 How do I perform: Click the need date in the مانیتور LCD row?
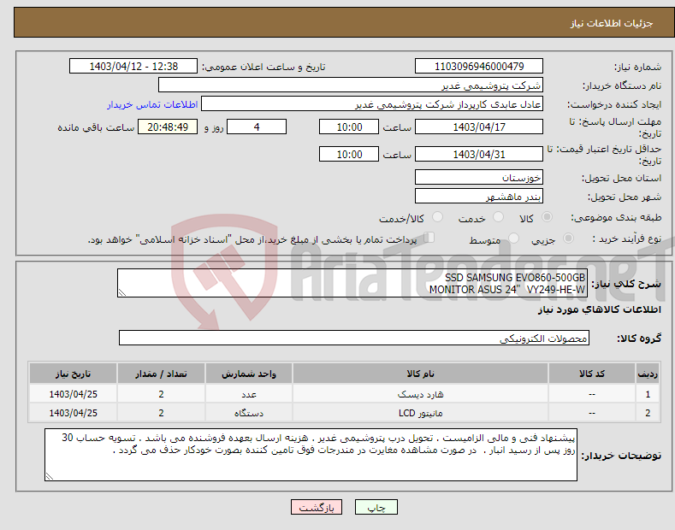tap(74, 413)
